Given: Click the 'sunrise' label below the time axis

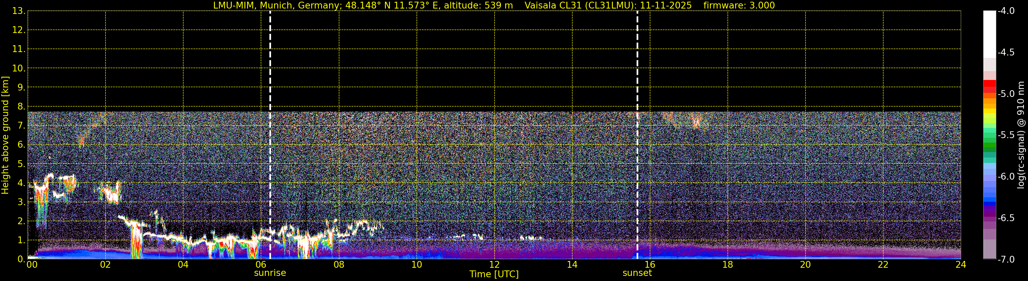Looking at the screenshot, I should click(270, 273).
